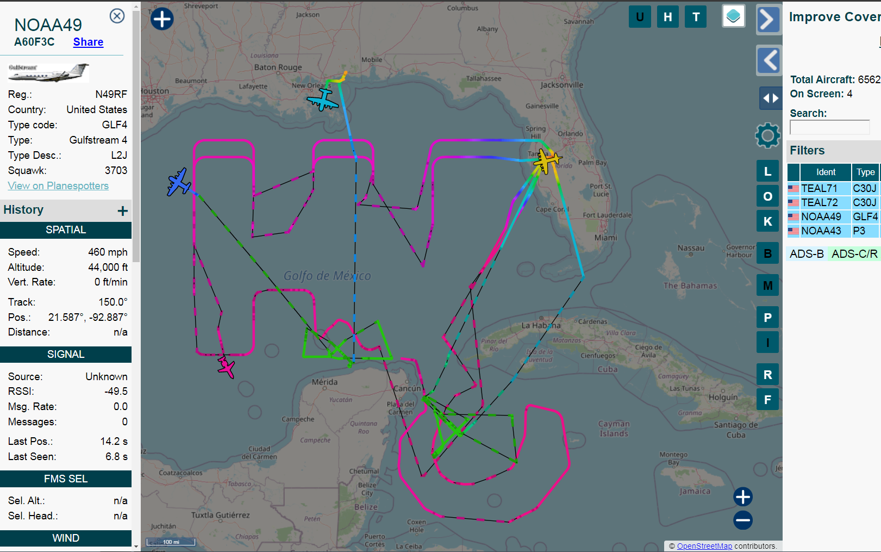881x552 pixels.
Task: Toggle the L map option button
Action: [x=767, y=171]
